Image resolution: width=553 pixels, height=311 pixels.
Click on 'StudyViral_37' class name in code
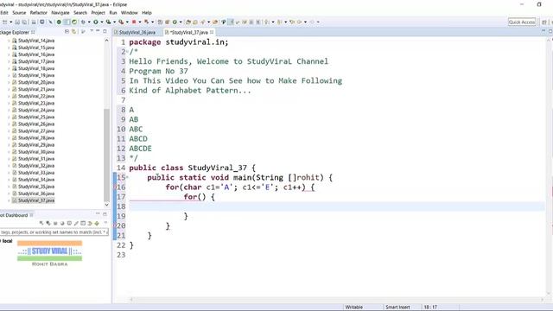(x=217, y=168)
